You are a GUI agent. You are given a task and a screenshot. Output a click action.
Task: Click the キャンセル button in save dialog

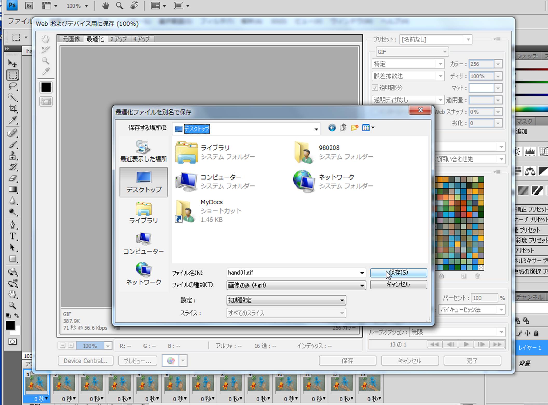pyautogui.click(x=398, y=284)
